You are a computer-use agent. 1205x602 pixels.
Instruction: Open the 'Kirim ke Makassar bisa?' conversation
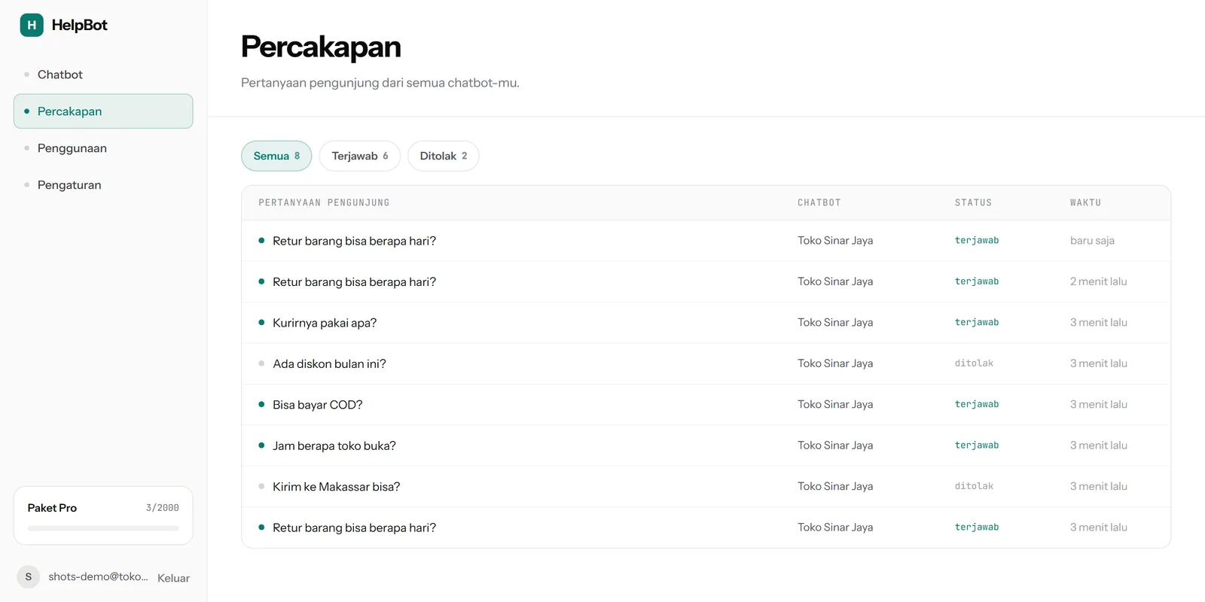(x=706, y=487)
